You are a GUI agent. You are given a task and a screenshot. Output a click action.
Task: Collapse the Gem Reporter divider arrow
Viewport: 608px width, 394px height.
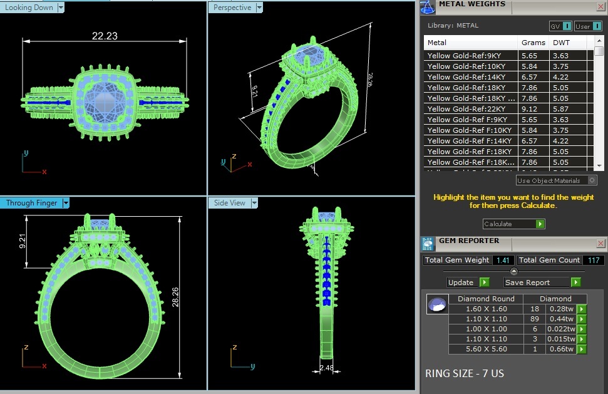pos(514,271)
